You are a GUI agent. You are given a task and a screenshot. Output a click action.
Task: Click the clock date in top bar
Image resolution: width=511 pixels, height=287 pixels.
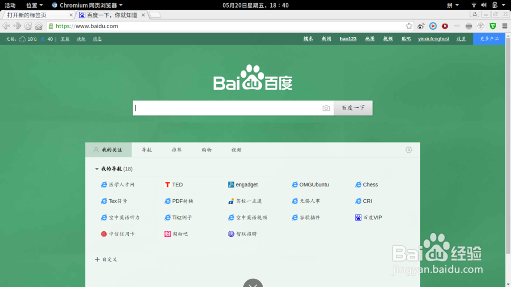[x=255, y=5]
